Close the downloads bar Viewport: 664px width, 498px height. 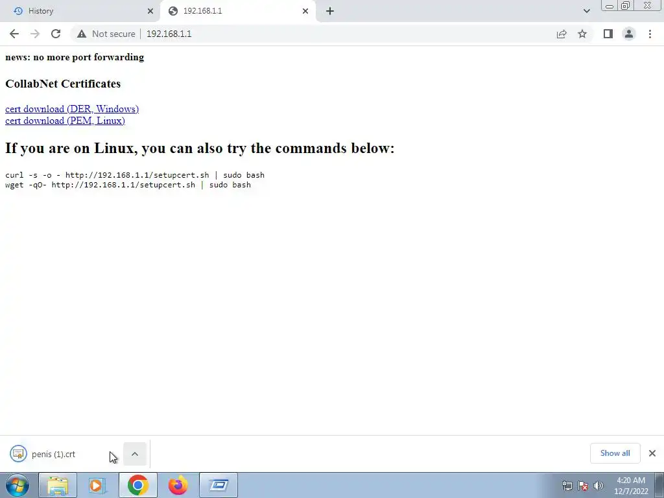click(652, 453)
